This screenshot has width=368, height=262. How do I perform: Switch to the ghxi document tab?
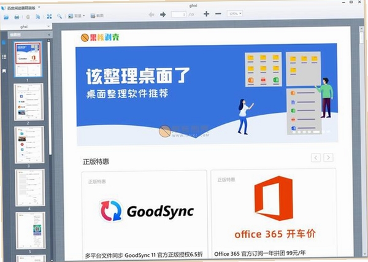[x=24, y=27]
